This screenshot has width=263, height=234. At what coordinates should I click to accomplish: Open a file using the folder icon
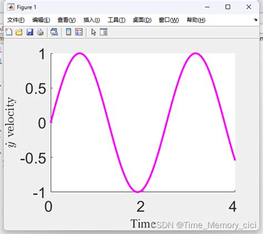19,32
